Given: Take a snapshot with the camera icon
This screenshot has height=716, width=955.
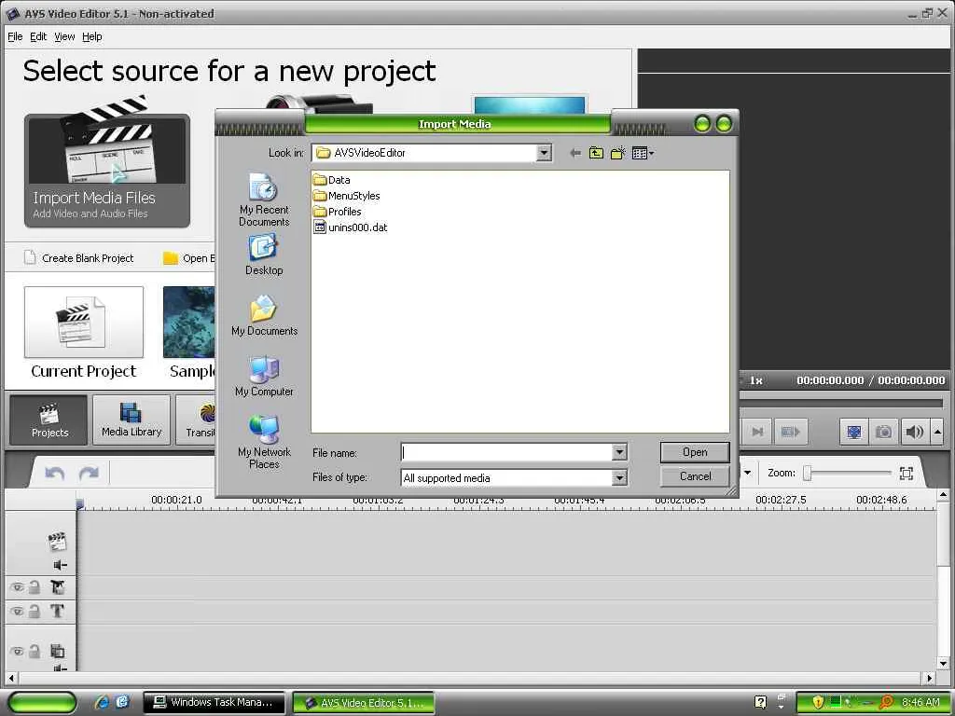Looking at the screenshot, I should (x=883, y=432).
